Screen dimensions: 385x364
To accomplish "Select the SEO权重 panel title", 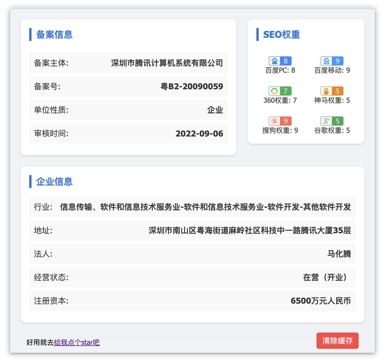I will (x=282, y=35).
